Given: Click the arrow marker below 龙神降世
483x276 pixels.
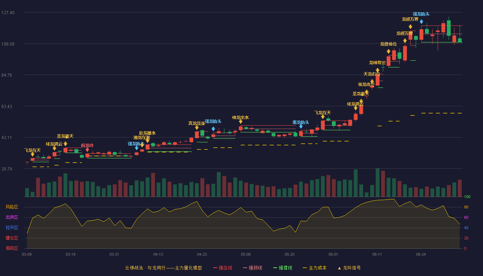Looking at the screenshot, I should tap(377, 70).
